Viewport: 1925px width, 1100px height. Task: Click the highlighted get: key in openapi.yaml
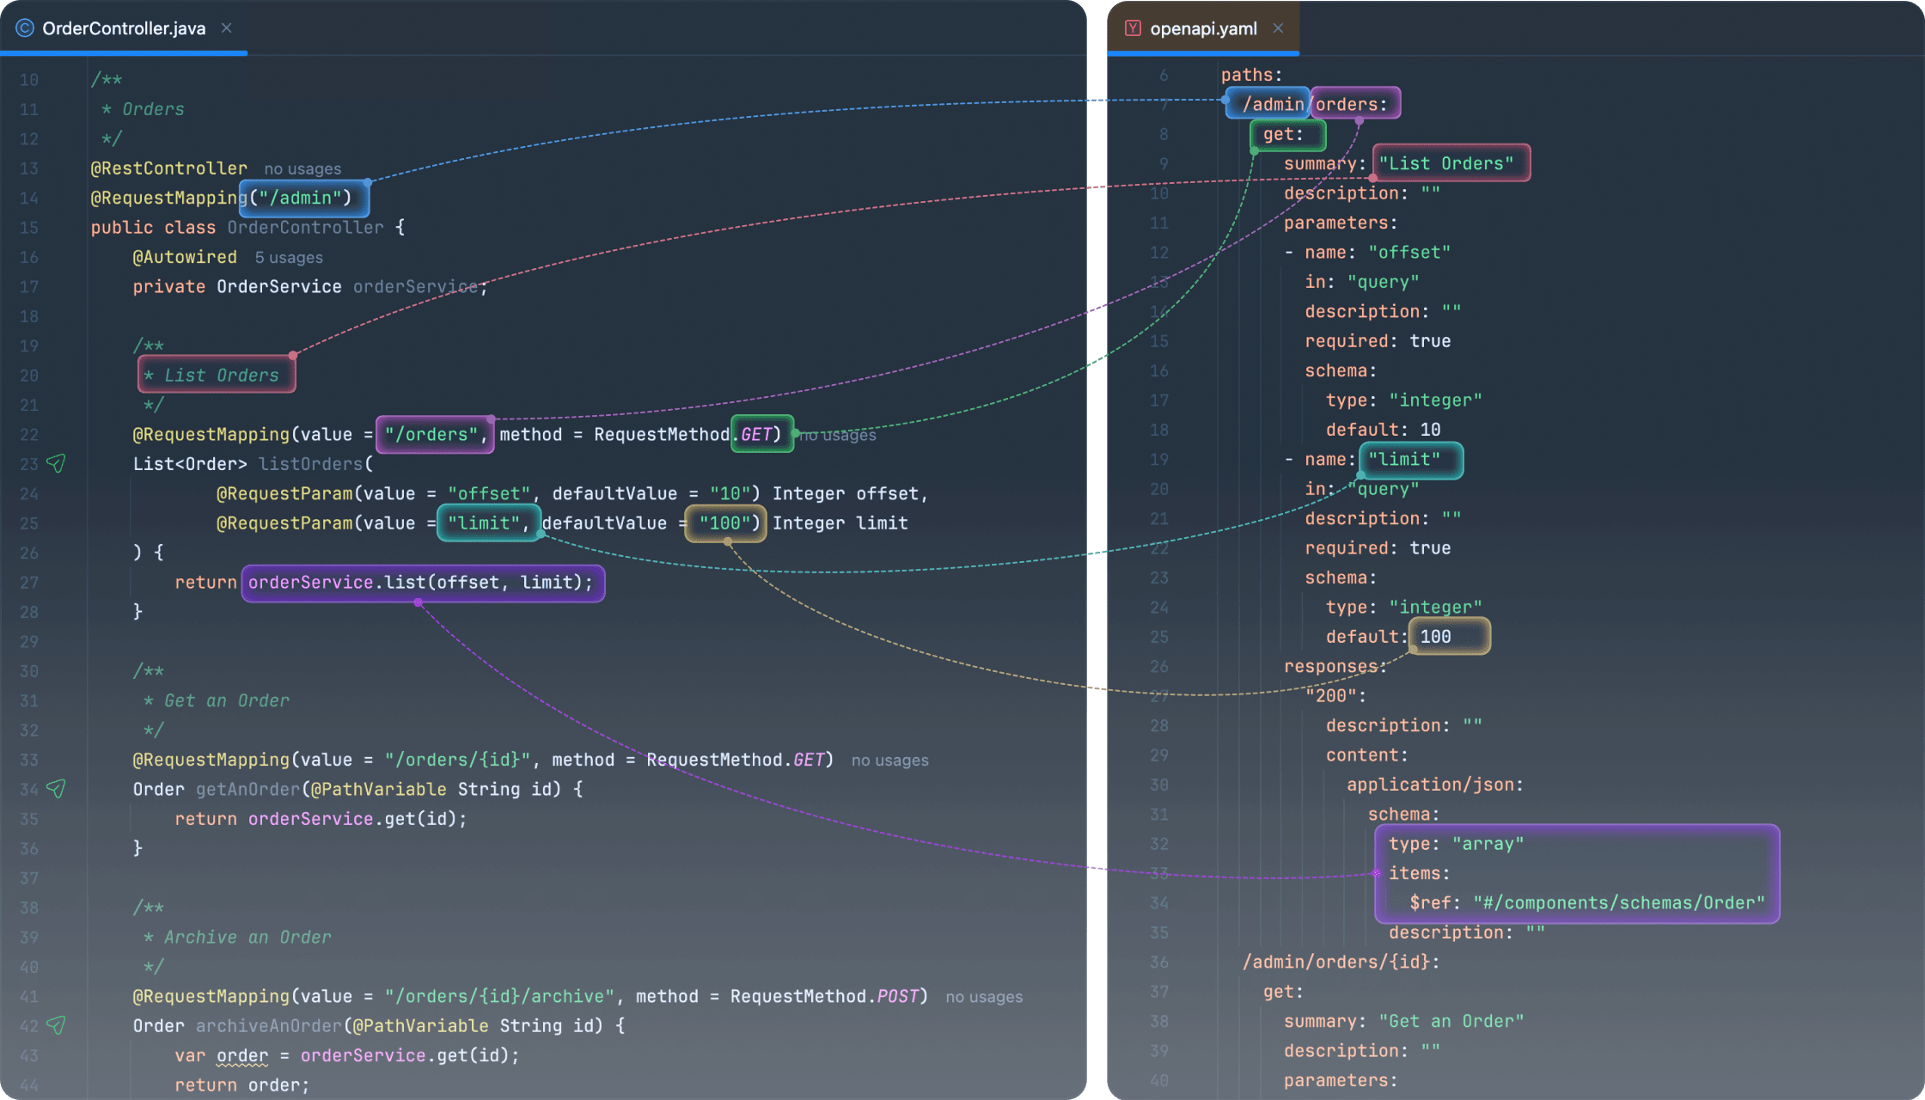tap(1287, 135)
